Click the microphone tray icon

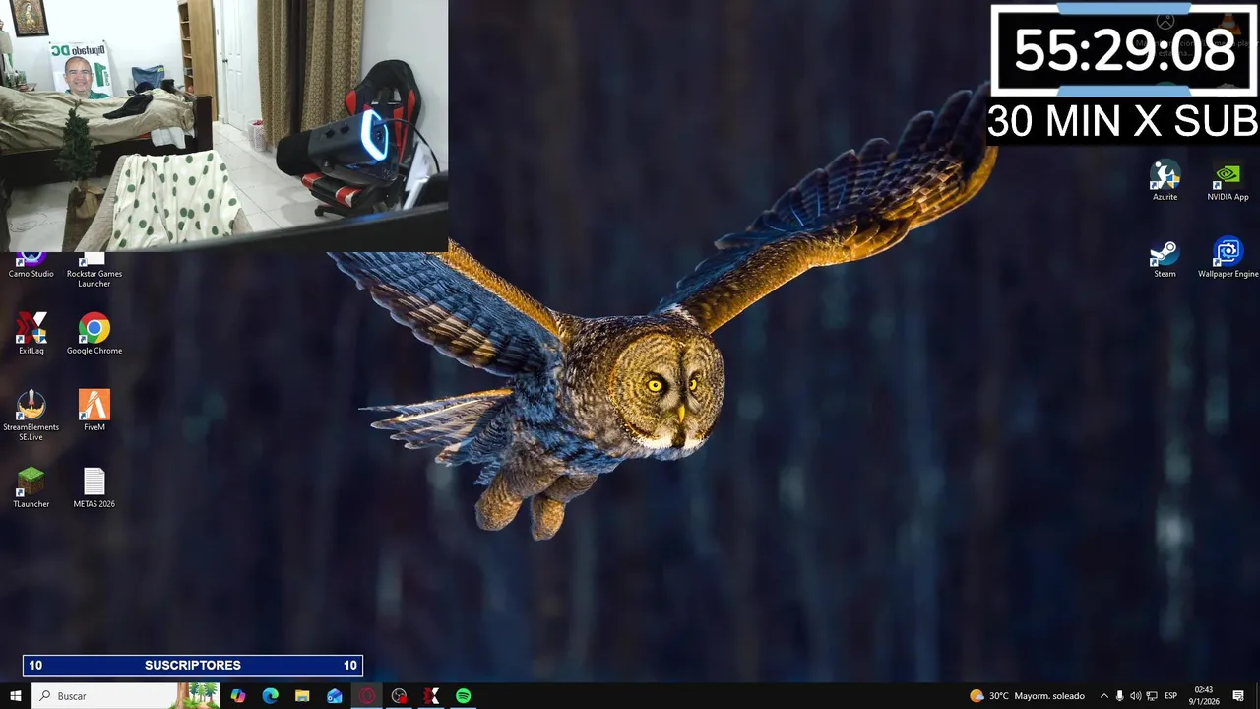[1120, 696]
